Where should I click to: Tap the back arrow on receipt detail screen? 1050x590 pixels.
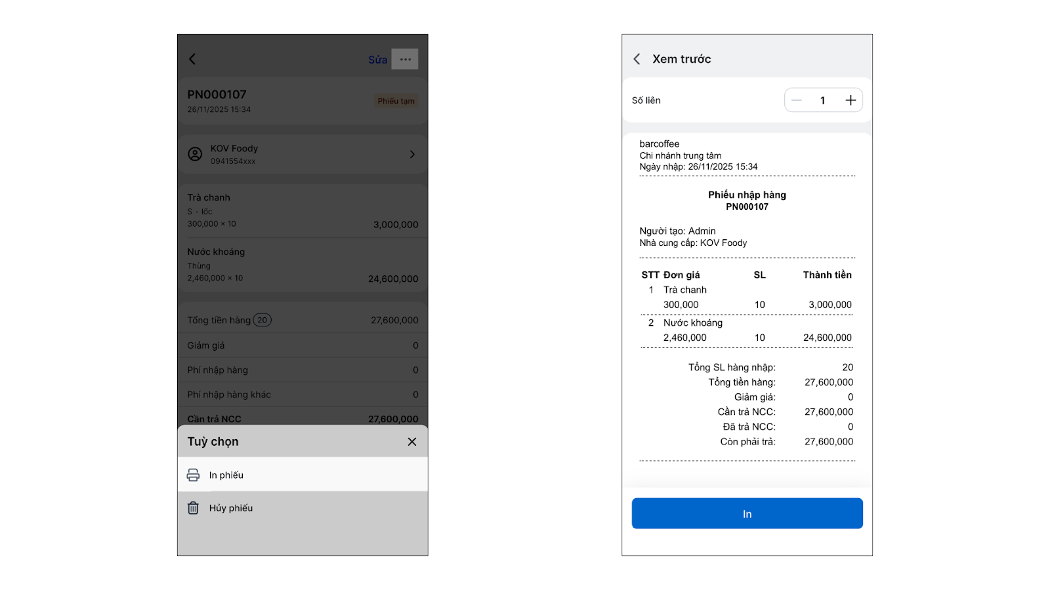click(192, 59)
